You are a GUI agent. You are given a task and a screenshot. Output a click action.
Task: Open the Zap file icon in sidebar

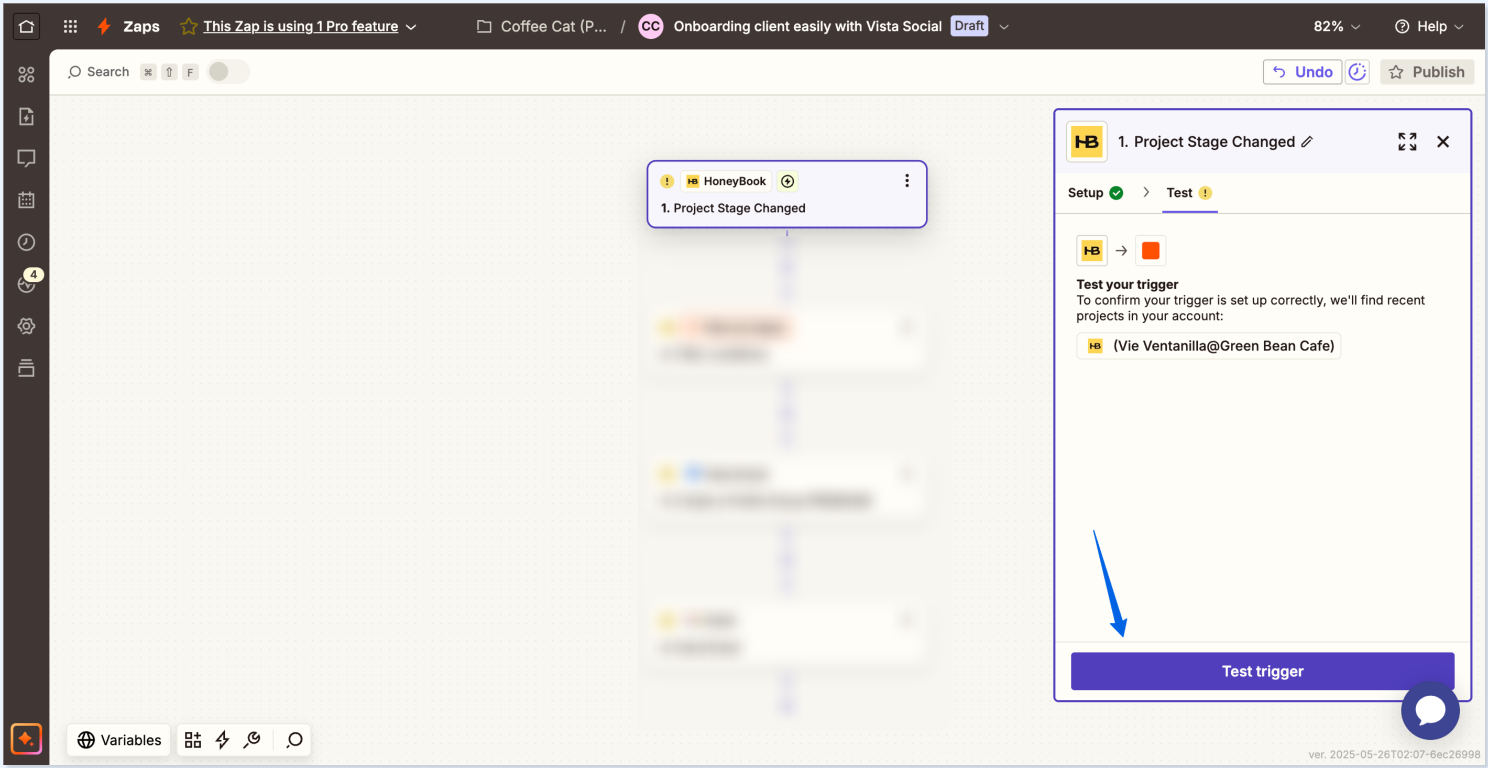(x=26, y=117)
